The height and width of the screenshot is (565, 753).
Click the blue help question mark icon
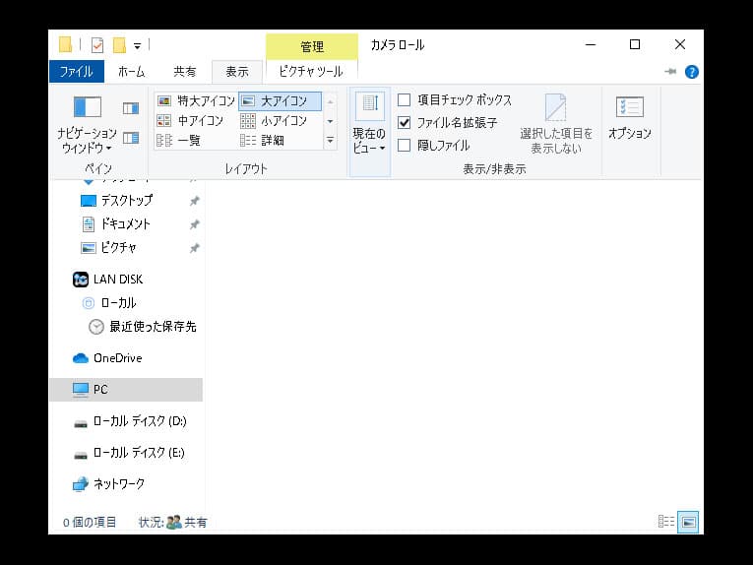click(692, 72)
